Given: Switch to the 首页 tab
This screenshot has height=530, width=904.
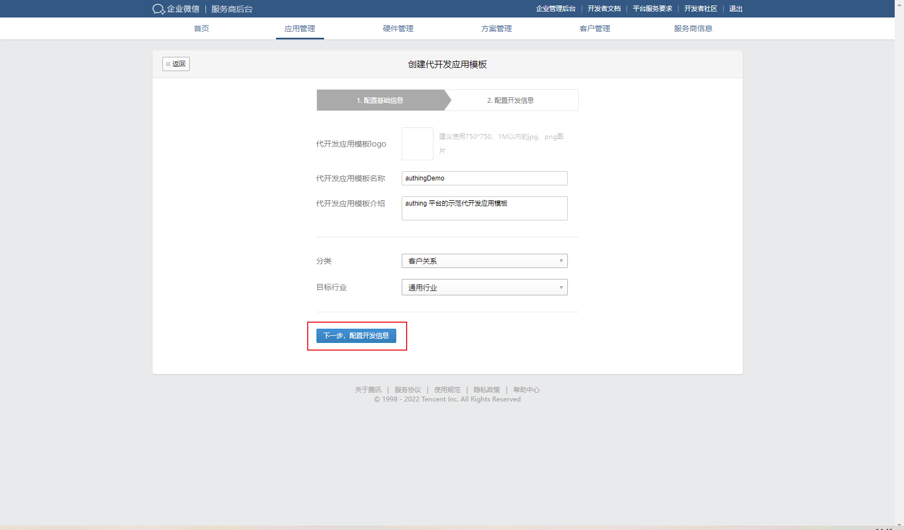Looking at the screenshot, I should click(201, 28).
